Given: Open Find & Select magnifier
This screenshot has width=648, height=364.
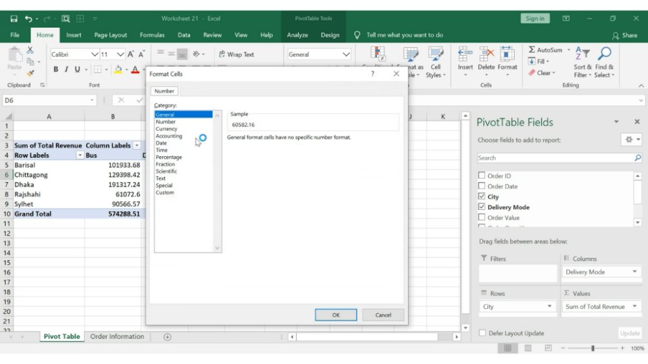Looking at the screenshot, I should [605, 62].
